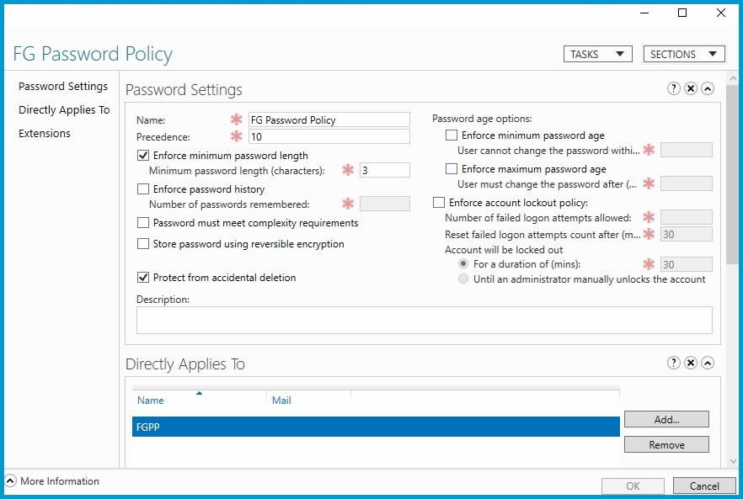
Task: Open the SECTIONS dropdown menu
Action: [x=684, y=54]
